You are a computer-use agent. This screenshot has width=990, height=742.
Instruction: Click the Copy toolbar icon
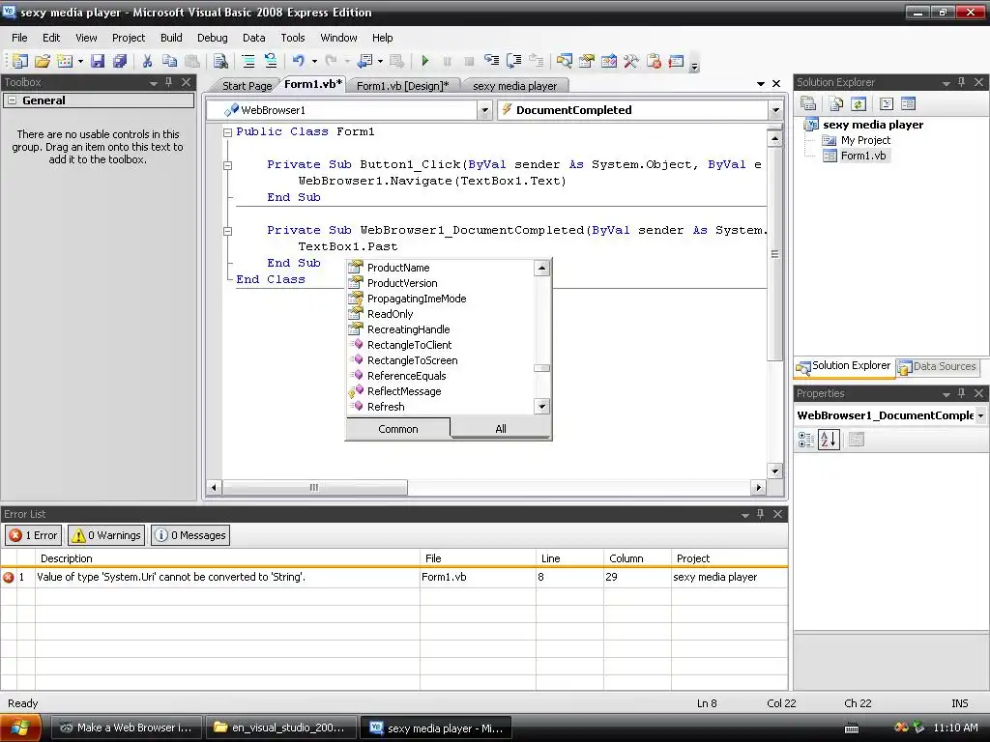169,61
